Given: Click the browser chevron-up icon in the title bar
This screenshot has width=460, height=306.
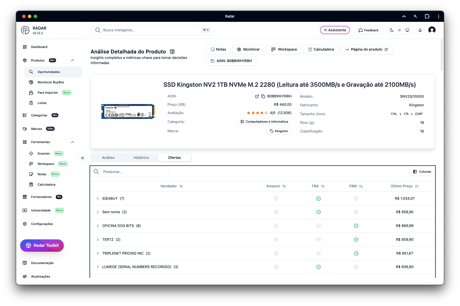Looking at the screenshot, I should [404, 16].
